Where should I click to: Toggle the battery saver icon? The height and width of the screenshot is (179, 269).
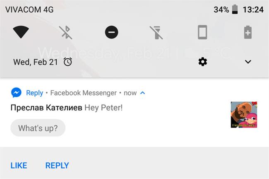(x=248, y=32)
